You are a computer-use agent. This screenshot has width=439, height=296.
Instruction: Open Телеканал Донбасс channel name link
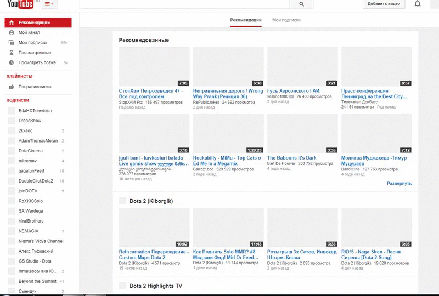pos(359,102)
